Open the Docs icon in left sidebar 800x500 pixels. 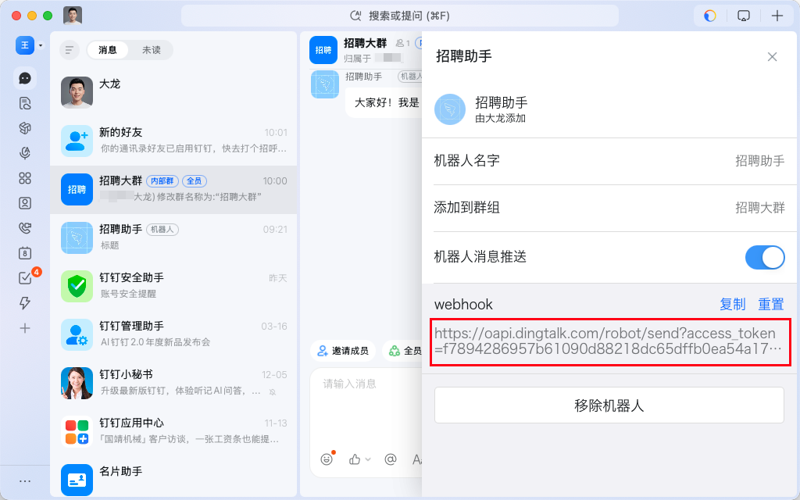[25, 104]
